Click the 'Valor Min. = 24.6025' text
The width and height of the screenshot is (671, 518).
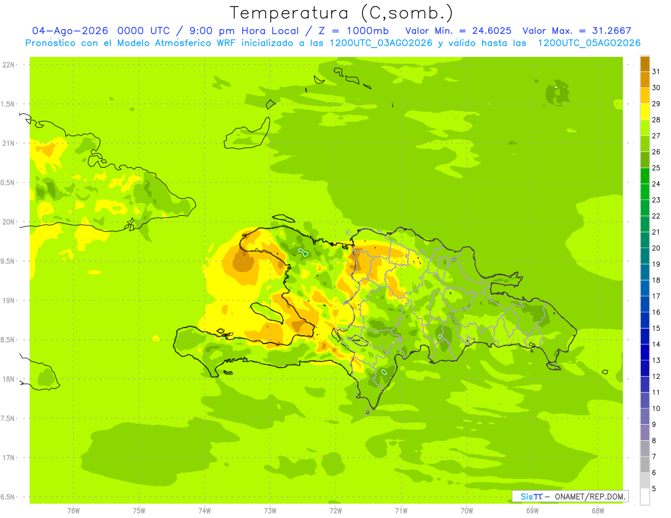[x=458, y=31]
